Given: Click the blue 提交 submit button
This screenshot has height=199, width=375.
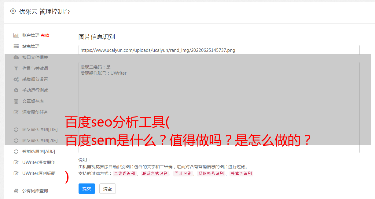Looking at the screenshot, I should pyautogui.click(x=87, y=189).
